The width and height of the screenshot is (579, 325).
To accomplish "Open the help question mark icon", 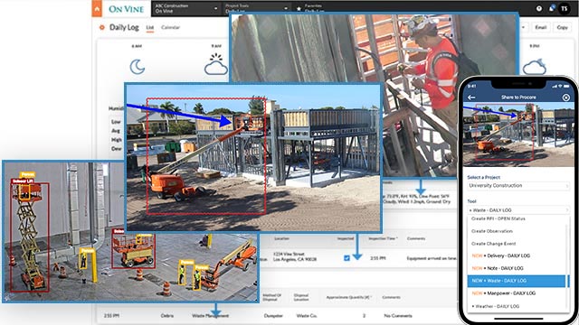I will pos(539,8).
